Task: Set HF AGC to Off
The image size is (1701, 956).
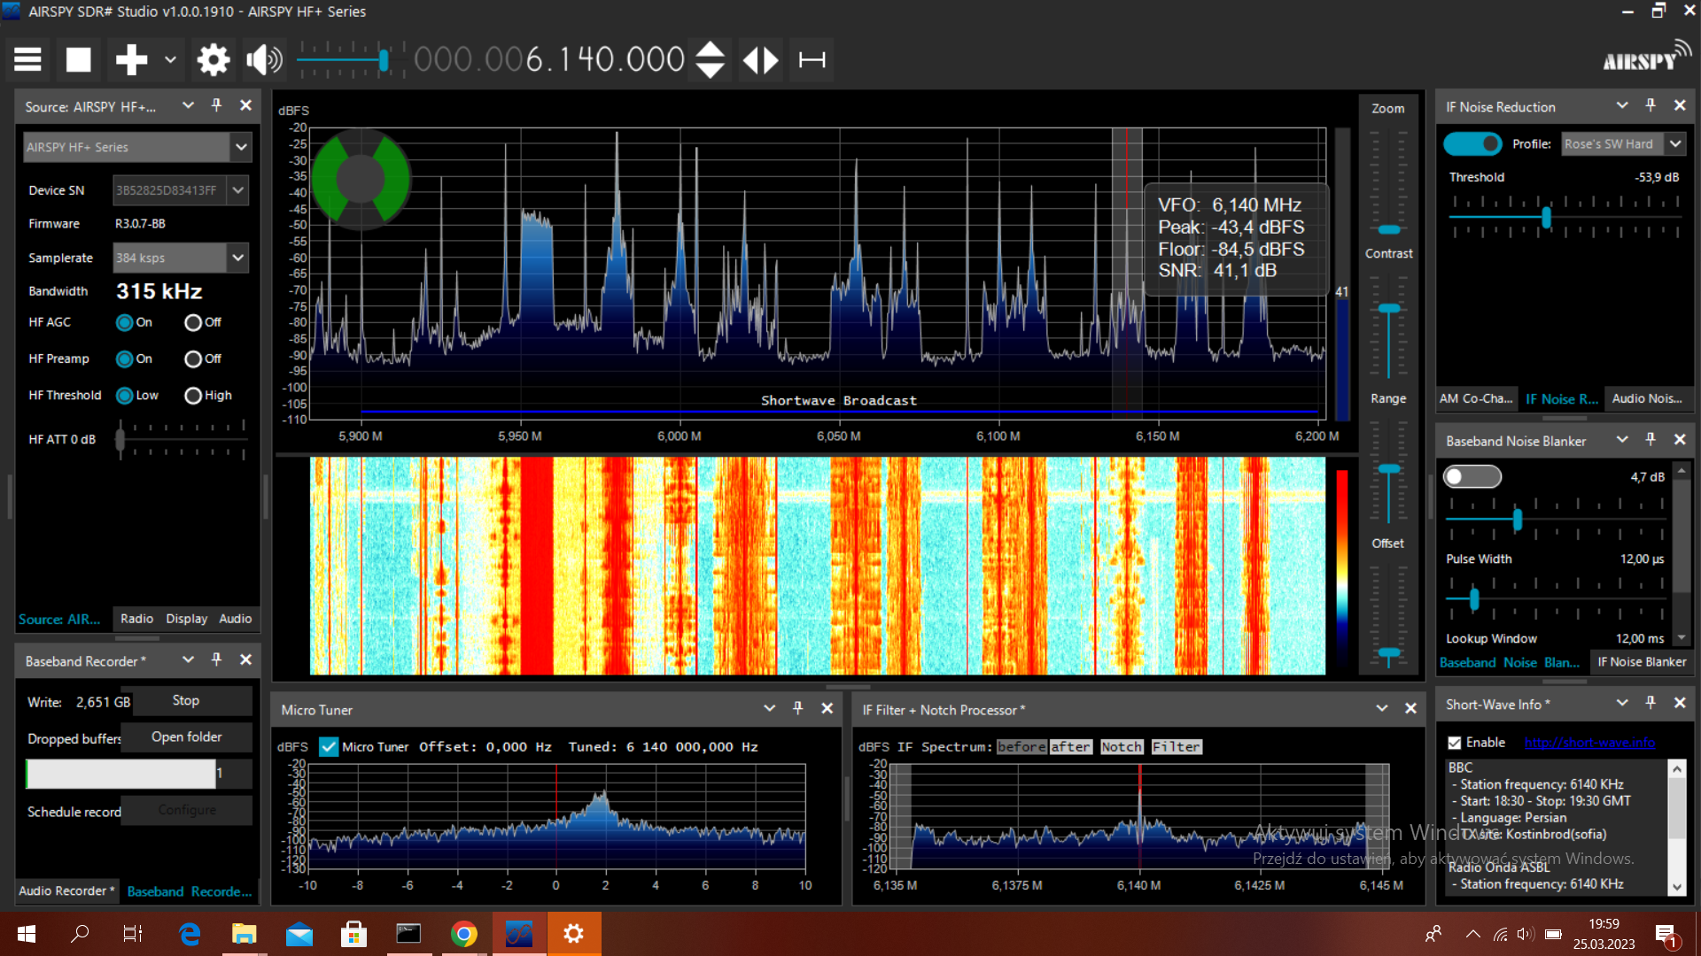Action: pyautogui.click(x=193, y=323)
